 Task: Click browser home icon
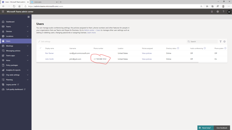tap(19, 6)
